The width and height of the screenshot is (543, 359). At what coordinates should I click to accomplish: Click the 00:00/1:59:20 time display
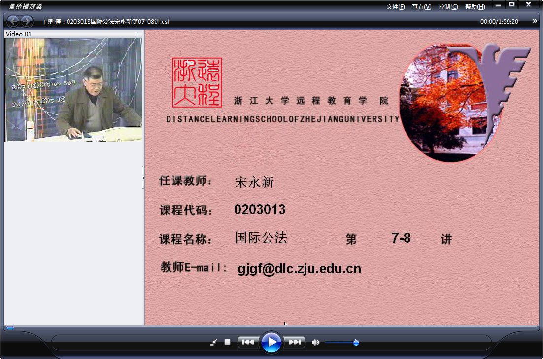pyautogui.click(x=499, y=22)
